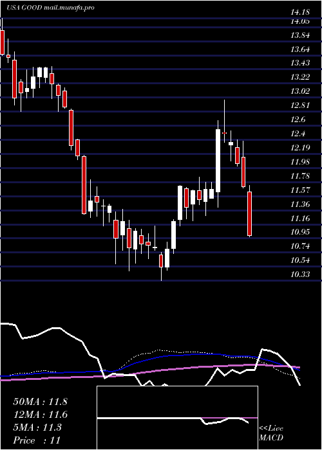
Task: Click the 11.57 price level label
Action: [x=300, y=190]
